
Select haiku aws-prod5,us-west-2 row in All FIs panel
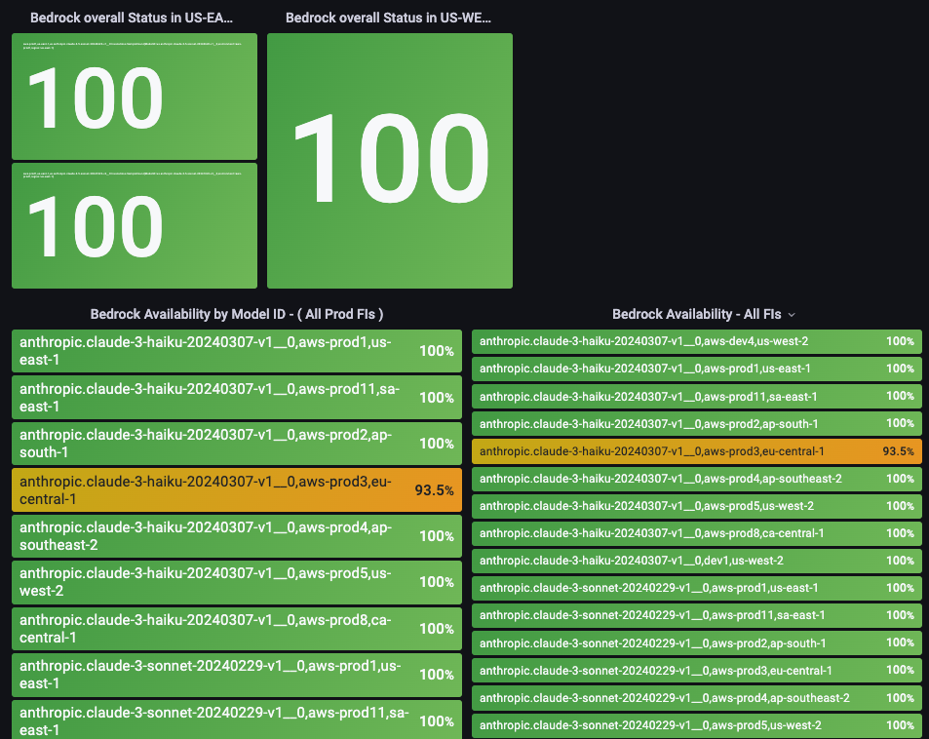(x=697, y=506)
